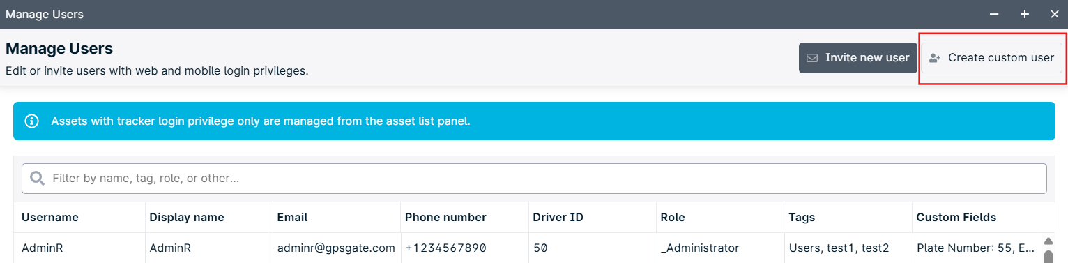Maximize the window with the plus icon
1068x263 pixels.
click(x=1025, y=14)
